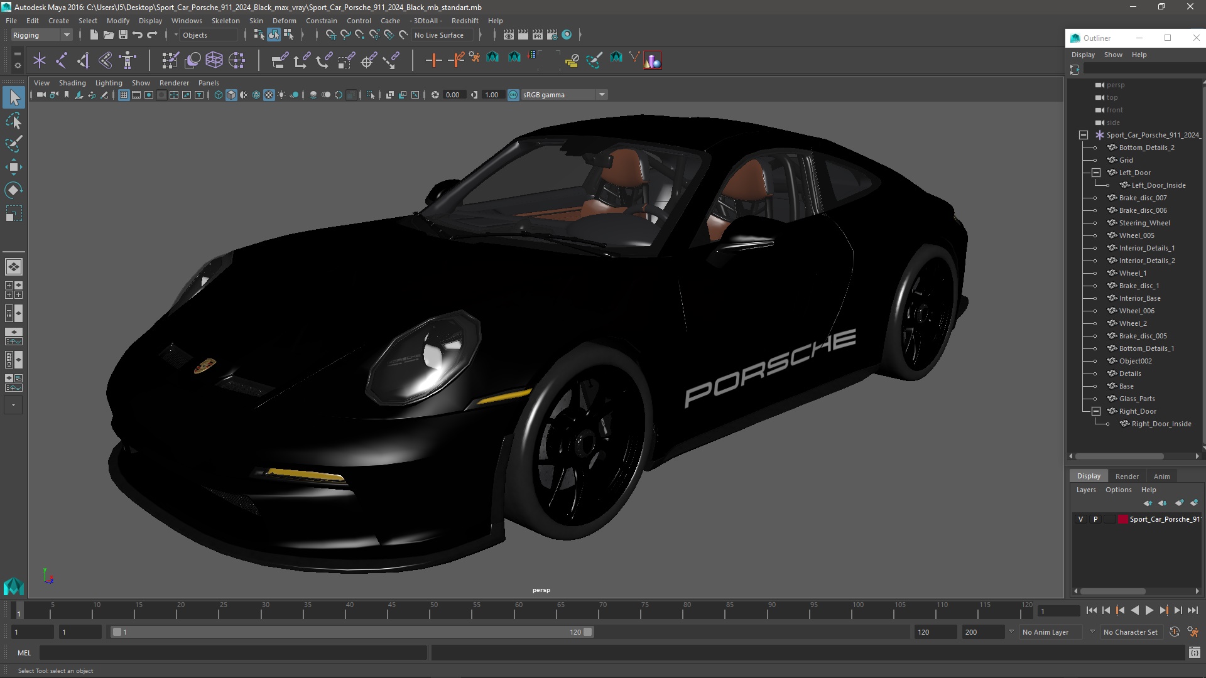Go to end of playback range
This screenshot has width=1206, height=678.
(1193, 610)
